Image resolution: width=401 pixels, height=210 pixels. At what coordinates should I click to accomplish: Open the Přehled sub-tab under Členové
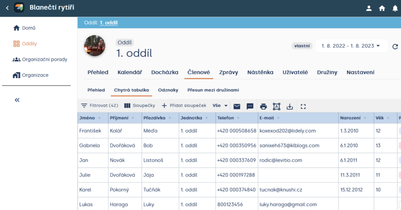pos(96,90)
